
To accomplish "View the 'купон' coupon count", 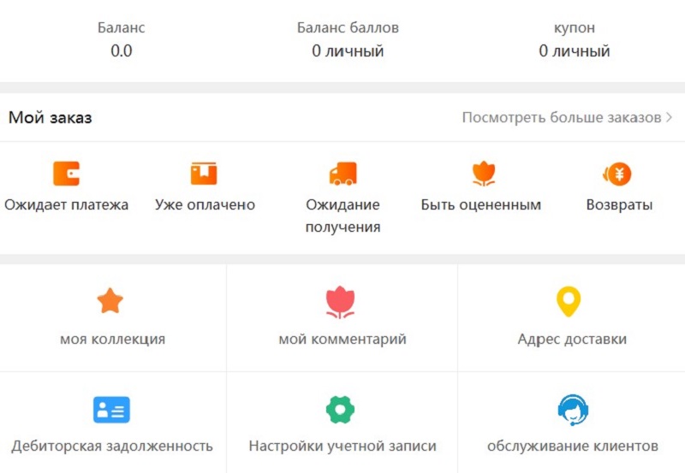I will click(574, 51).
